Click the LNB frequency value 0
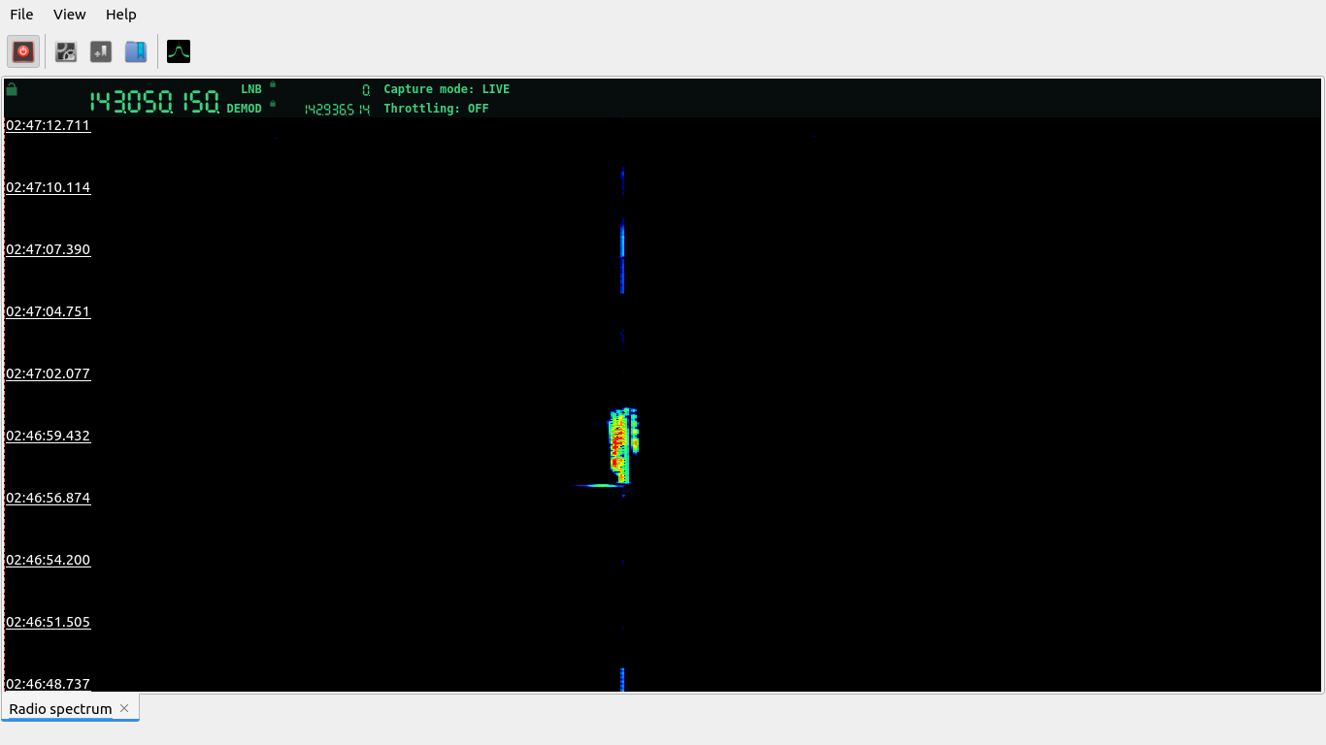Image resolution: width=1326 pixels, height=745 pixels. 366,89
